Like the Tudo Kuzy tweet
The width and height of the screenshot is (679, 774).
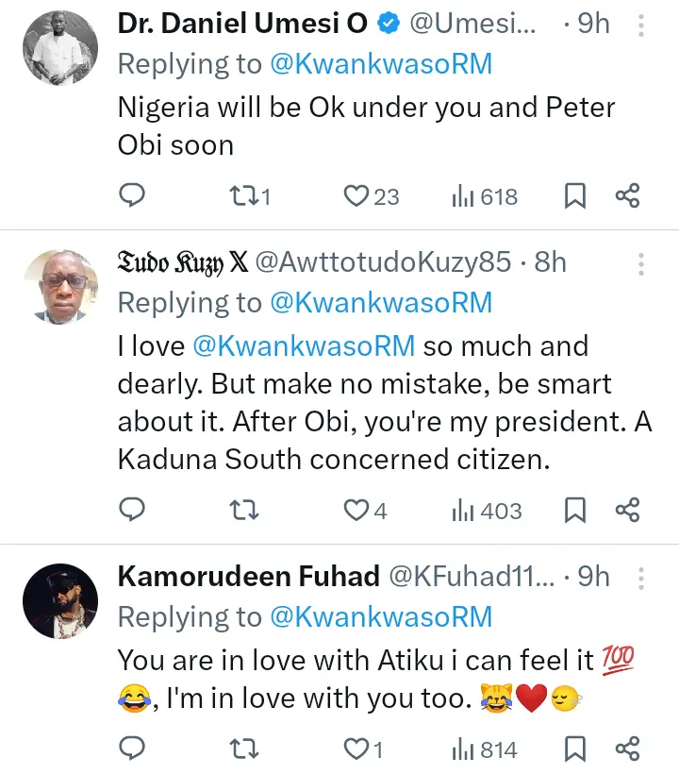pyautogui.click(x=356, y=511)
